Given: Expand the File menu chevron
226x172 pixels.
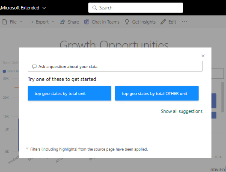Looking at the screenshot, I should (x=21, y=22).
